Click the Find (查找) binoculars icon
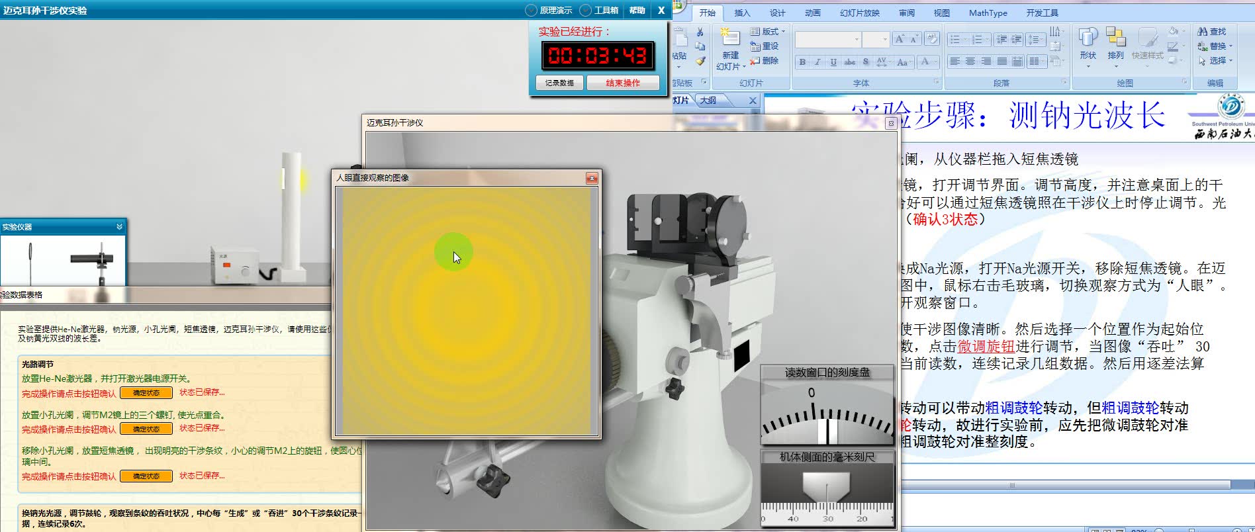Viewport: 1255px width, 532px height. pos(1203,32)
